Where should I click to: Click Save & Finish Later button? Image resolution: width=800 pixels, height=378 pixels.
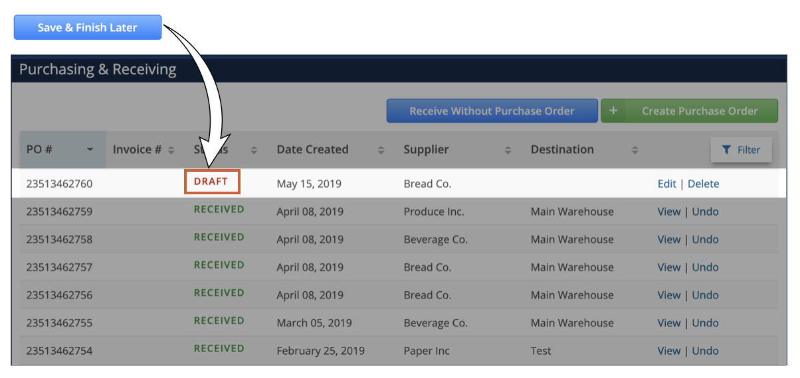(x=88, y=27)
